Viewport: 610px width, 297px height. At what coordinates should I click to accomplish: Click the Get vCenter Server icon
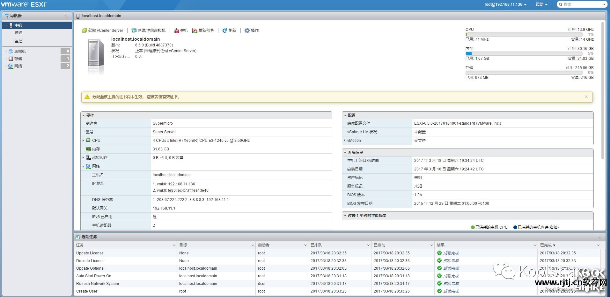84,31
